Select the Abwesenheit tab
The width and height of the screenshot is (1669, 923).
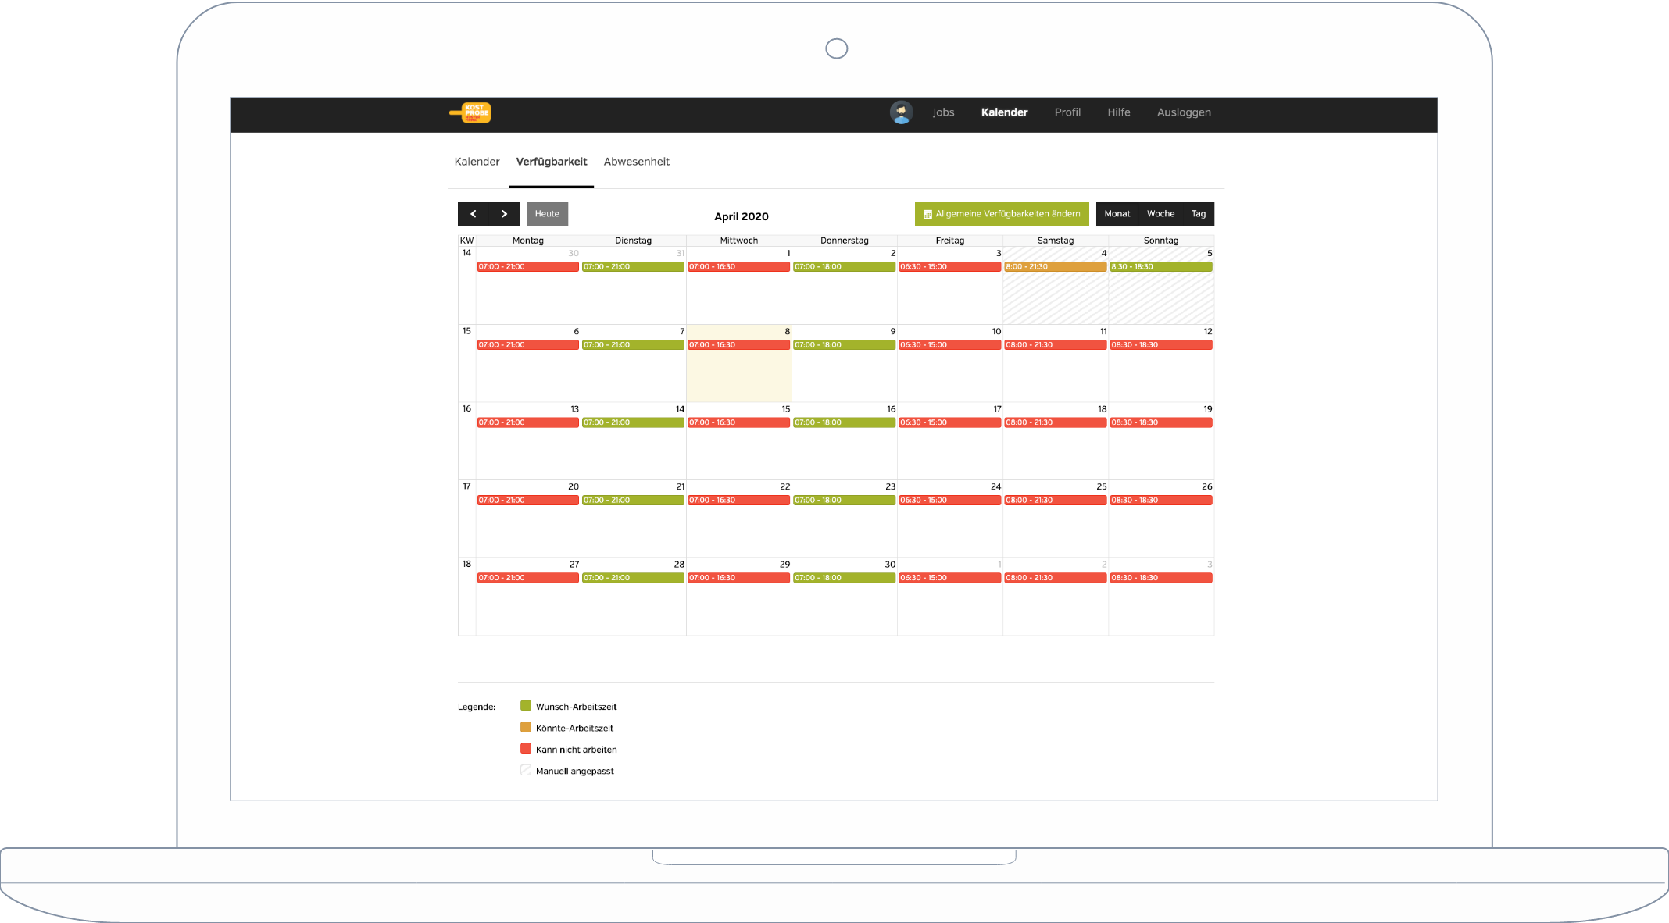[x=636, y=162]
